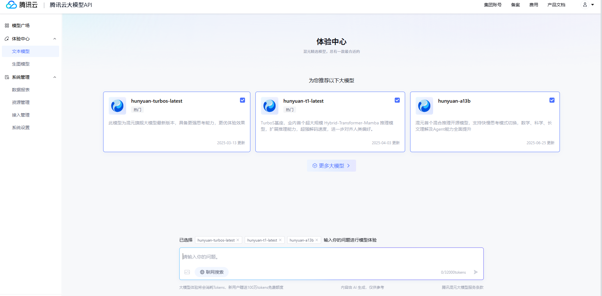602x296 pixels.
Task: Open the user account avatar menu
Action: click(x=585, y=5)
